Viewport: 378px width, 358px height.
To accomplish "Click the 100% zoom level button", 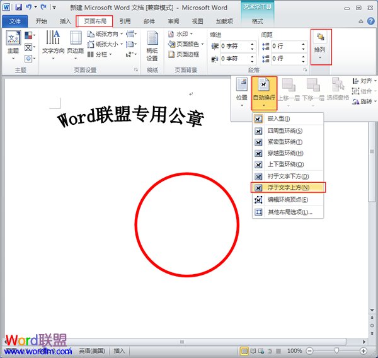I will coord(295,351).
